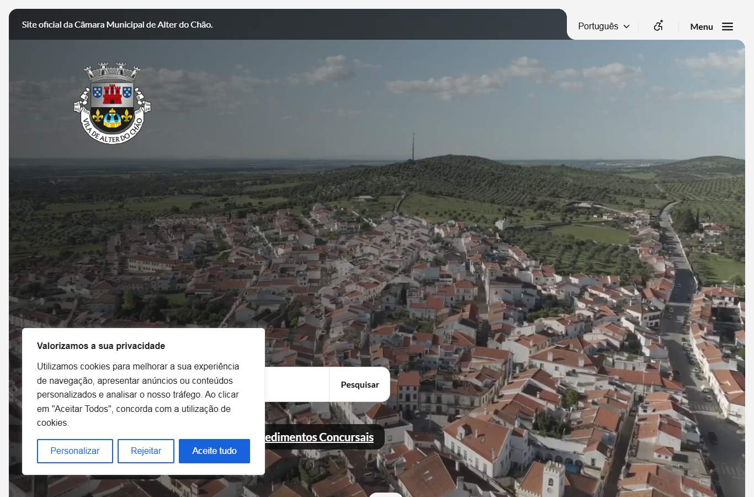The width and height of the screenshot is (754, 497).
Task: Accept all cookies with Aceite tudo
Action: point(214,451)
